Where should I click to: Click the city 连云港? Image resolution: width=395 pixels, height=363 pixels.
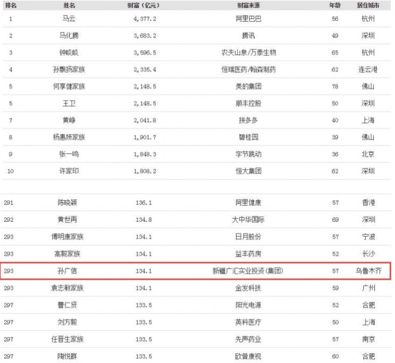pyautogui.click(x=368, y=70)
